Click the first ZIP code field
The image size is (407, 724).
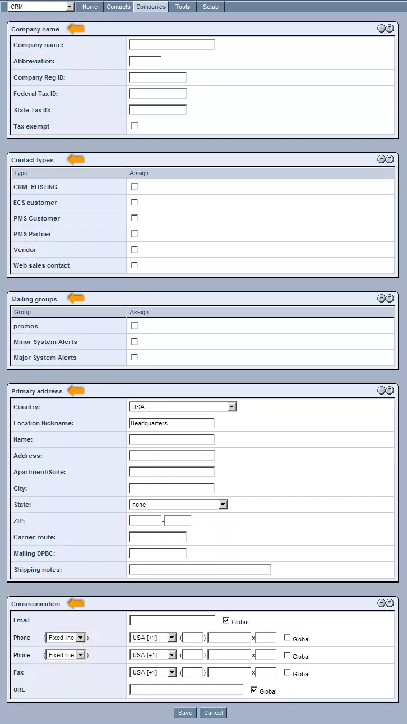click(x=145, y=521)
